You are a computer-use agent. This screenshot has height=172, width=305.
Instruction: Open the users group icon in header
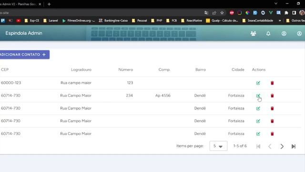253,33
